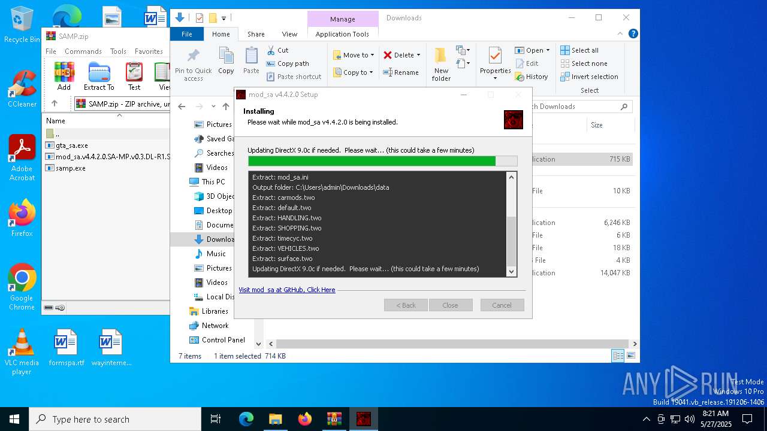
Task: Open Commands menu in WinRAR
Action: tap(83, 51)
